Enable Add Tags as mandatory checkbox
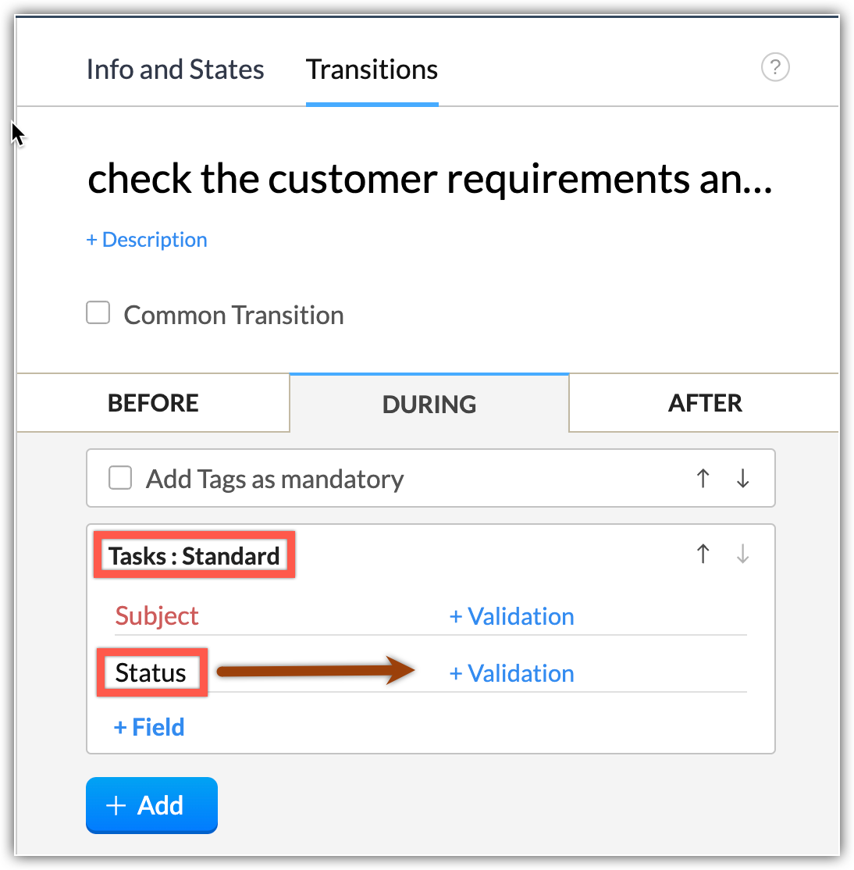Screen dimensions: 854x870 (x=120, y=477)
